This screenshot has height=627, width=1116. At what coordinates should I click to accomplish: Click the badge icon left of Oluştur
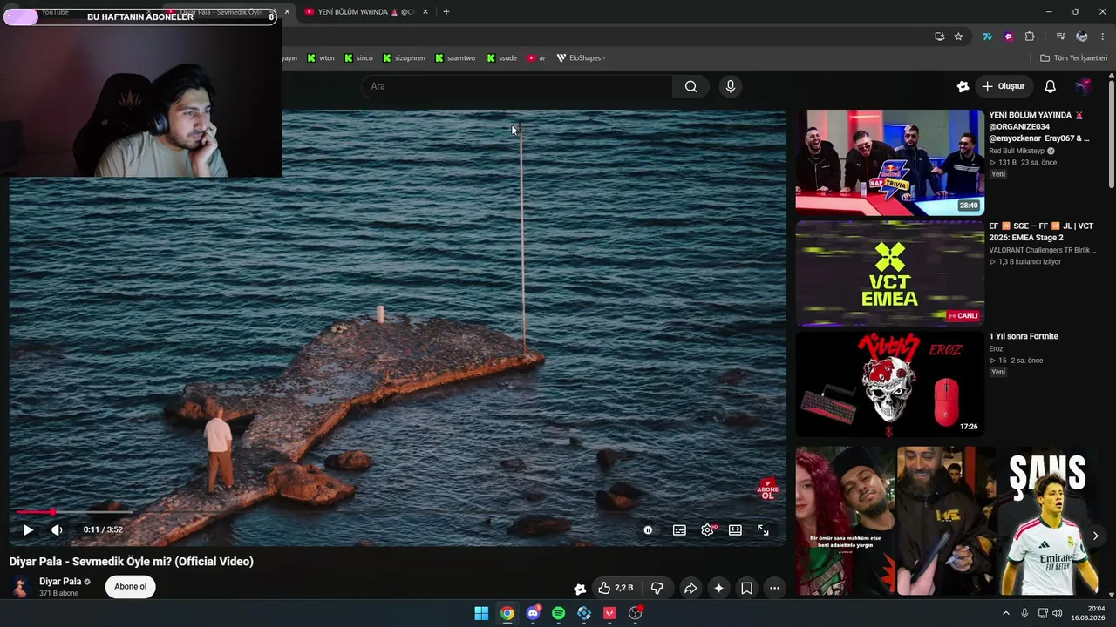(963, 86)
